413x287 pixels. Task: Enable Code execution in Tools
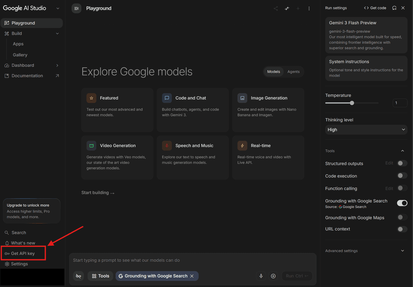402,175
